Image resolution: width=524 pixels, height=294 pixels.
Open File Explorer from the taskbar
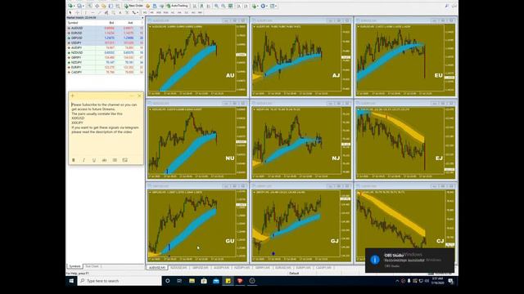(x=192, y=281)
